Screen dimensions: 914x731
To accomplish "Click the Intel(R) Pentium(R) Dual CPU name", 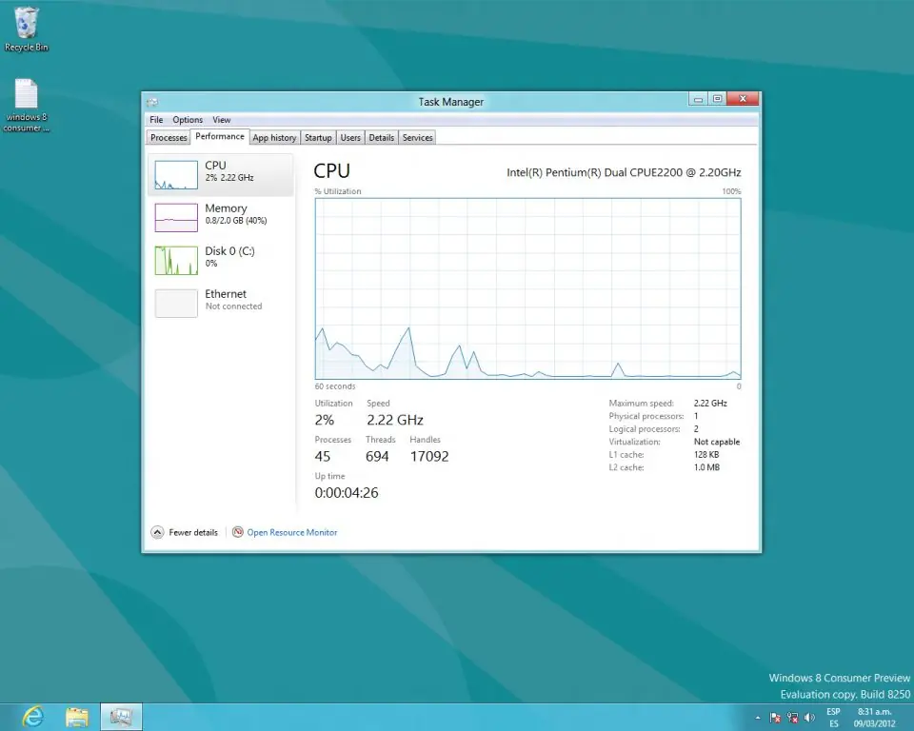I will point(624,172).
